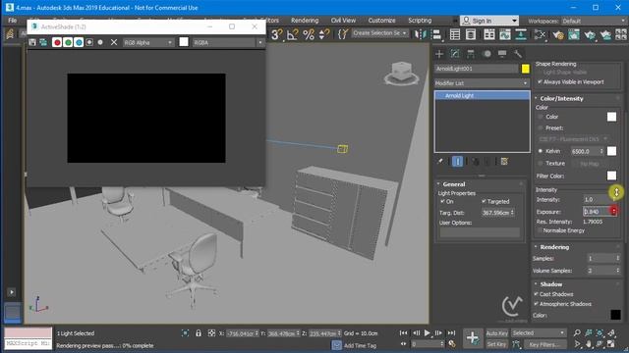The height and width of the screenshot is (353, 629).
Task: Click the Align tool icon
Action: click(x=436, y=34)
